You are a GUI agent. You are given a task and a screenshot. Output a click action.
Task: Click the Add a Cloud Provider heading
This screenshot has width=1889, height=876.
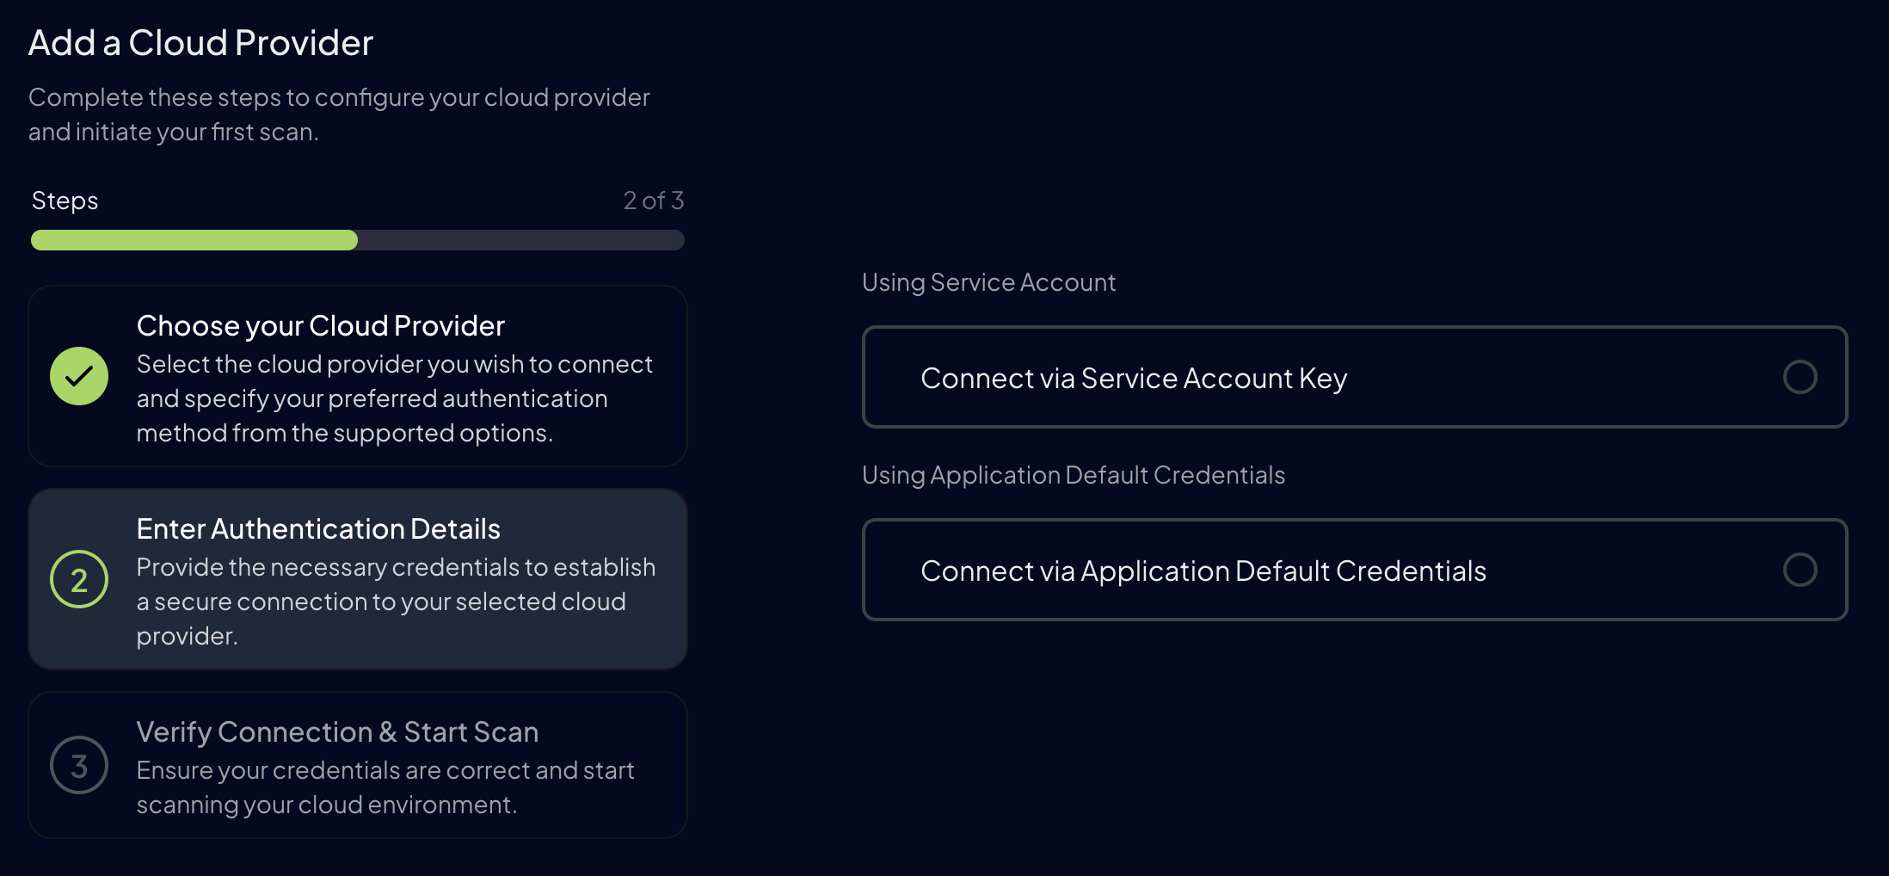click(x=201, y=41)
